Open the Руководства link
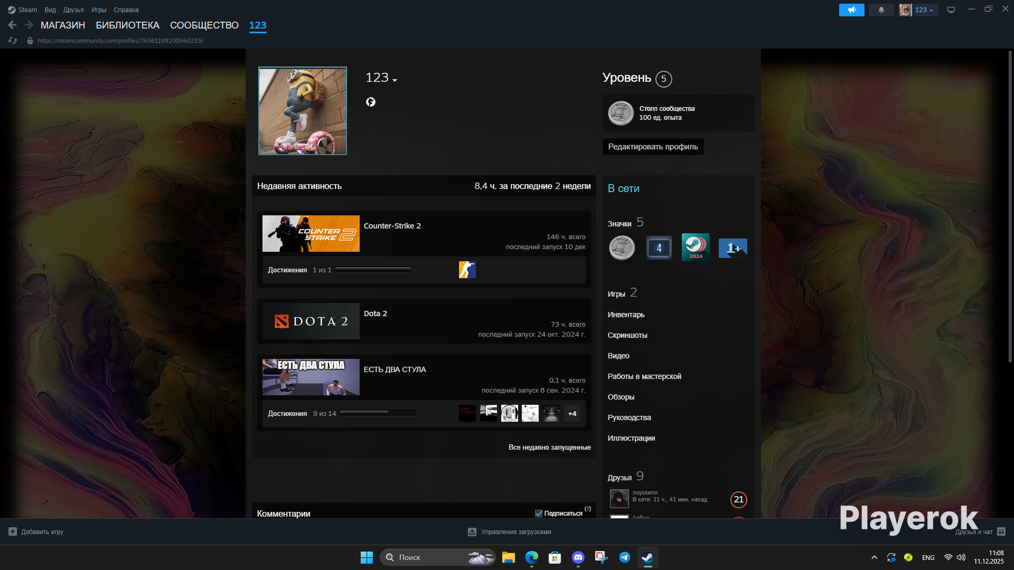This screenshot has width=1014, height=570. pos(629,417)
